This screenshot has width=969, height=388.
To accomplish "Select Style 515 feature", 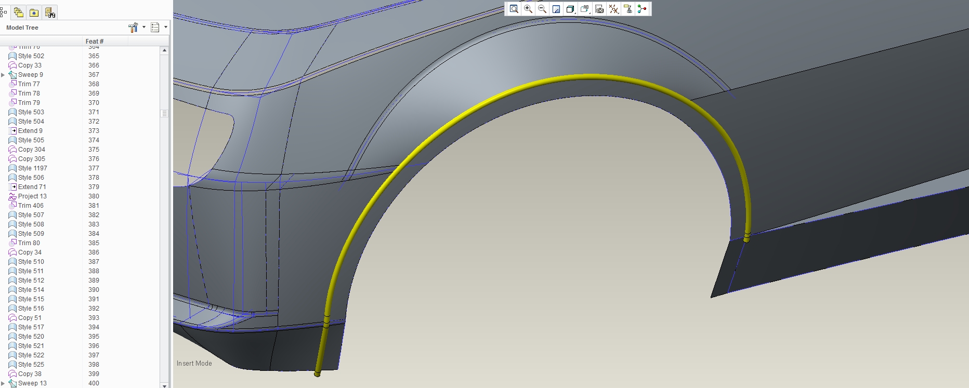I will pos(31,299).
